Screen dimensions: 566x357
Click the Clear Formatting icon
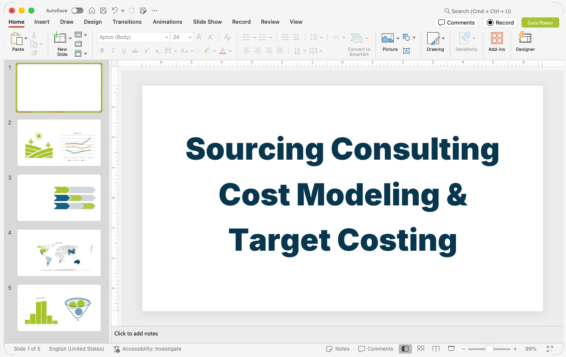(228, 37)
